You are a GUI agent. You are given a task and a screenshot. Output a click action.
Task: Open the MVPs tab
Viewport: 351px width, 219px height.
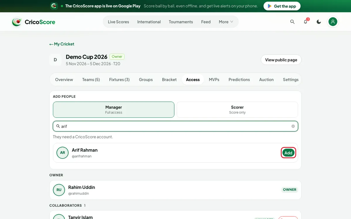coord(214,79)
